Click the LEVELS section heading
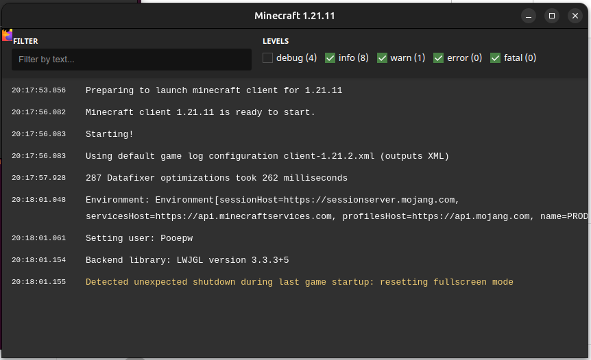Screen dimensions: 591x360 (x=276, y=41)
